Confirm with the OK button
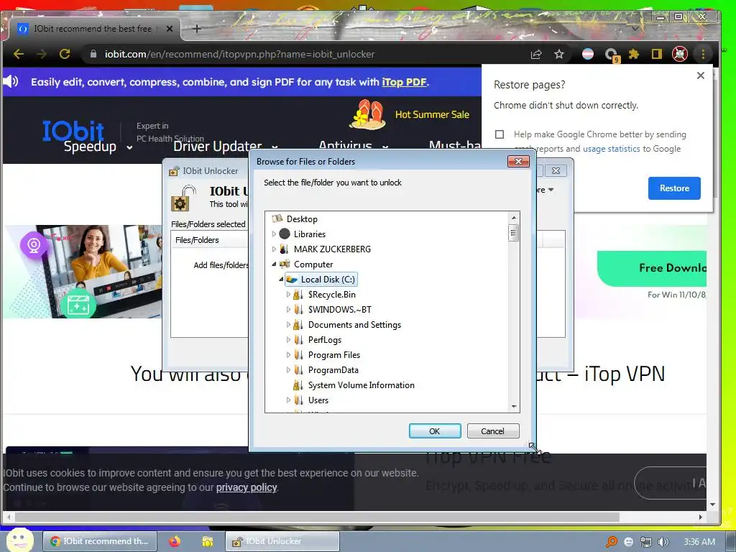736x552 pixels. click(x=435, y=431)
